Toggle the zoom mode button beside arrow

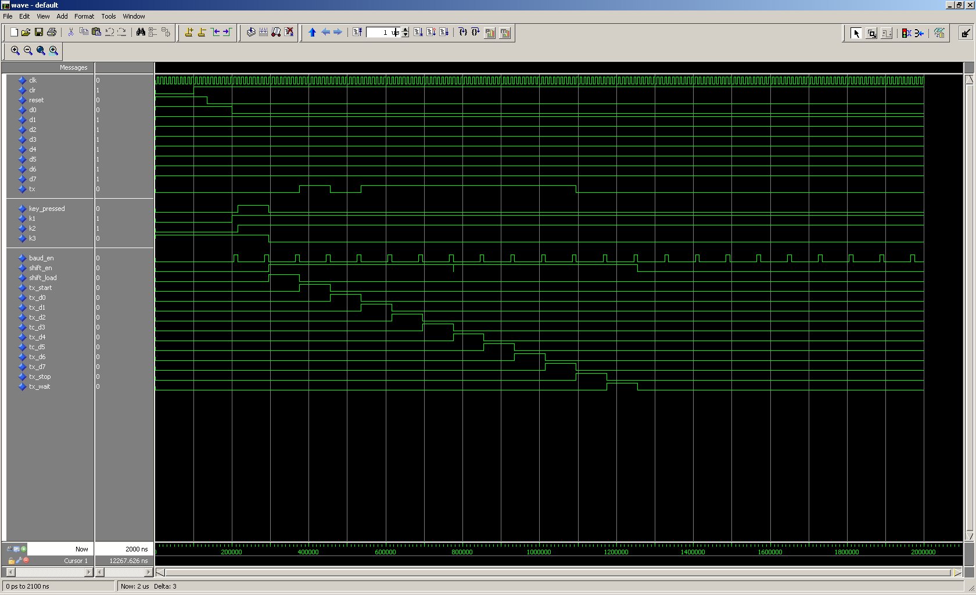click(871, 33)
